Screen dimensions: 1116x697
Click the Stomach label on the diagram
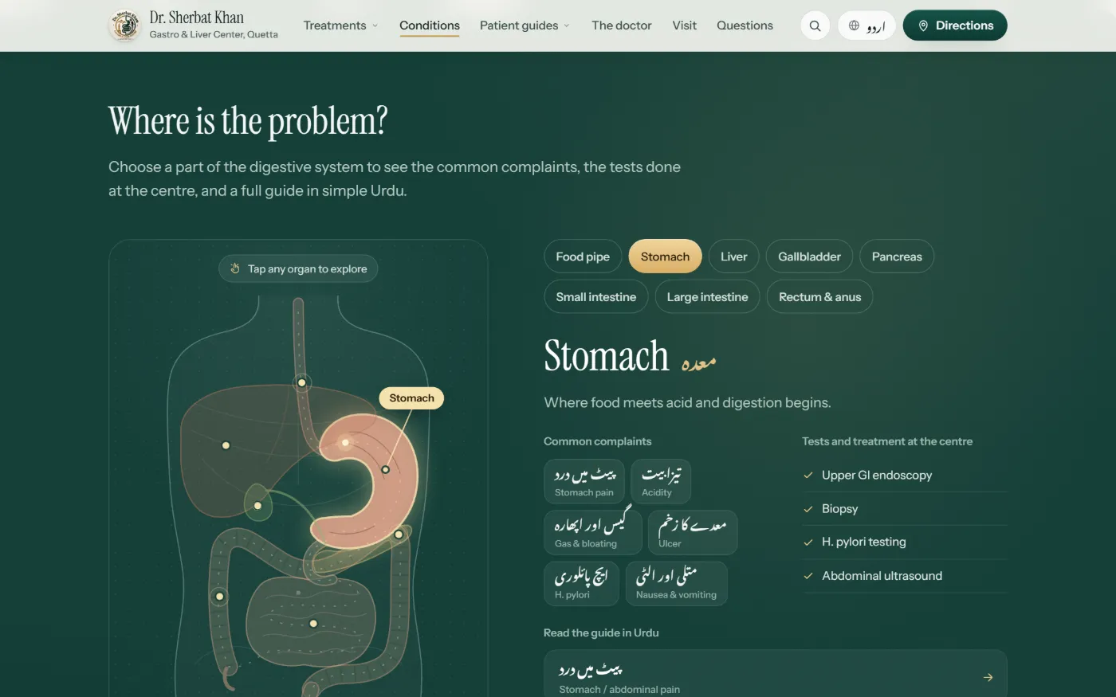411,397
